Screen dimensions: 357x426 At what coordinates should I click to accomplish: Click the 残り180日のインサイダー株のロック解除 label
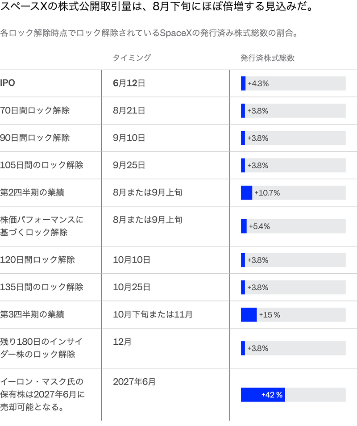[x=41, y=348]
